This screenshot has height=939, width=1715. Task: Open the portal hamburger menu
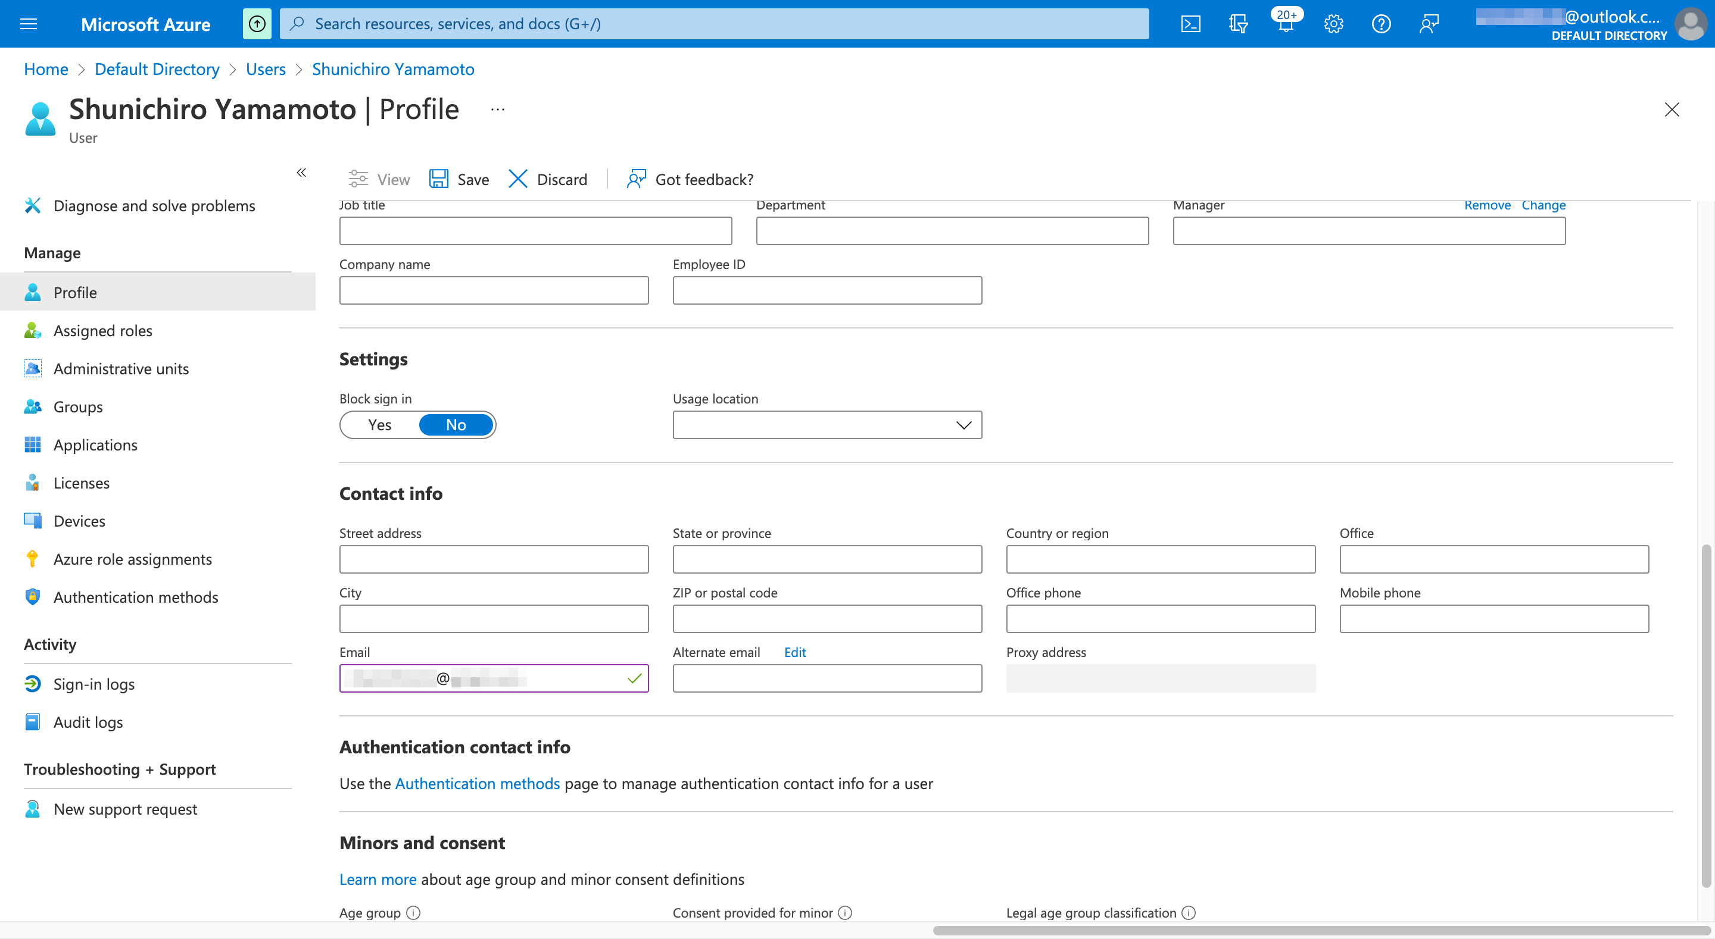click(28, 23)
